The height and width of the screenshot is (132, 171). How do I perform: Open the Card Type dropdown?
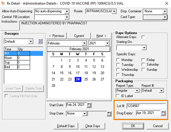coord(165,17)
